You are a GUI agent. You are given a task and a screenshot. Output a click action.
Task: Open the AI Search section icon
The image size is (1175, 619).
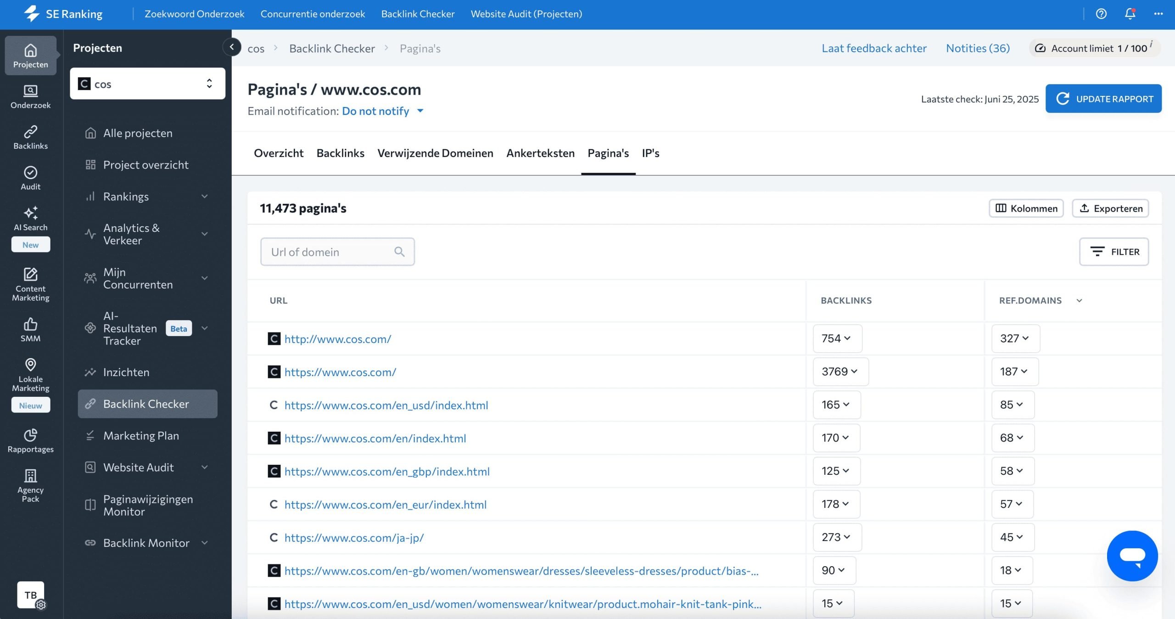tap(30, 219)
